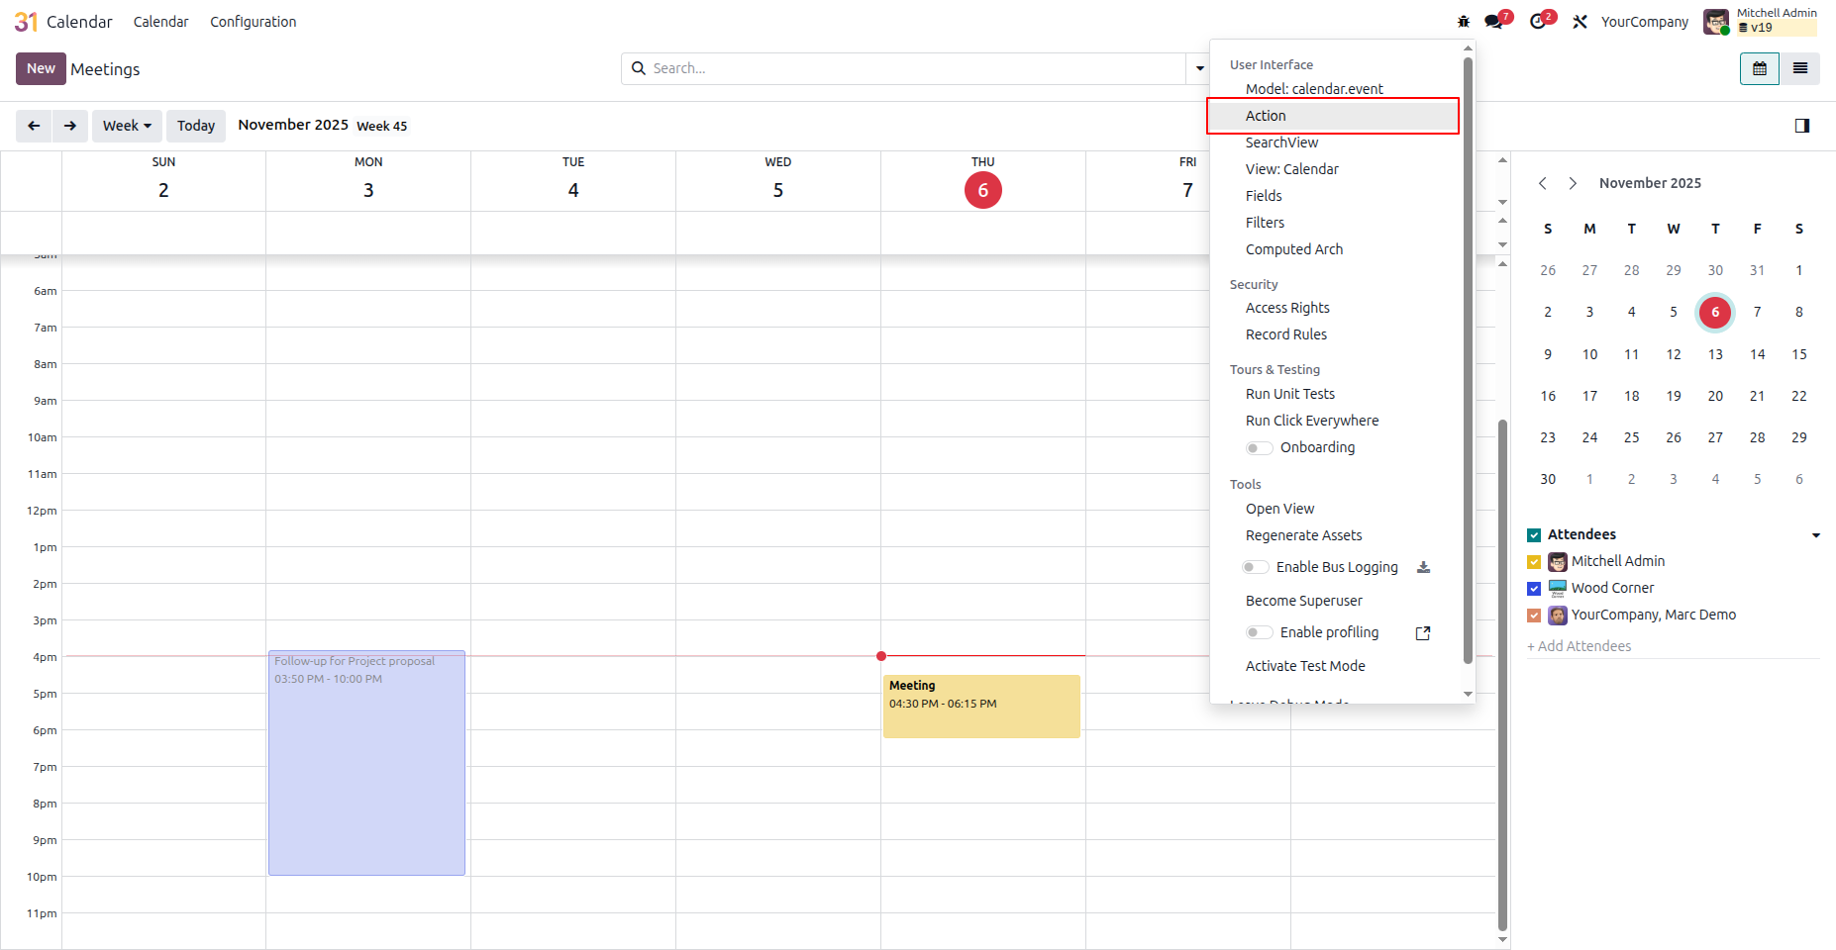Uncheck YourCompany, Marc Demo checkbox

[1534, 616]
